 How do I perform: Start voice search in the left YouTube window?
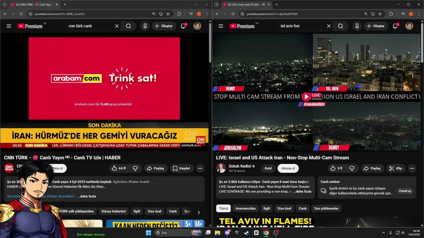point(145,26)
